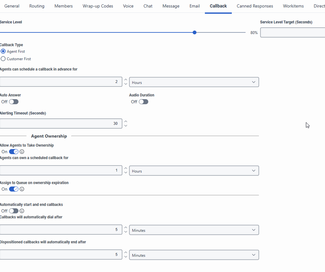Click info icon next to Assign to Queue toggle

[x=22, y=189]
